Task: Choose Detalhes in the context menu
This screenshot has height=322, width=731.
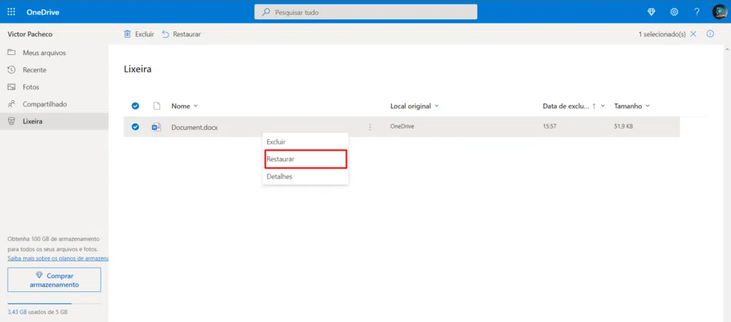Action: 306,176
